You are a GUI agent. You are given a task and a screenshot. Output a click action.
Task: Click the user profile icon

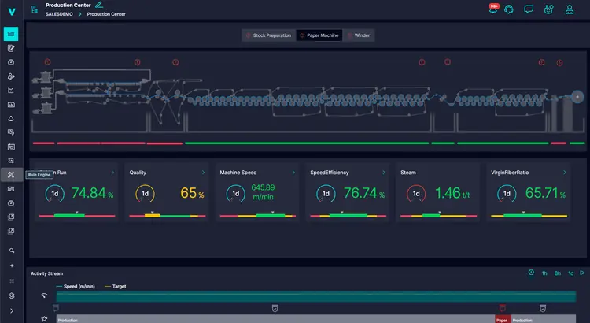click(568, 10)
